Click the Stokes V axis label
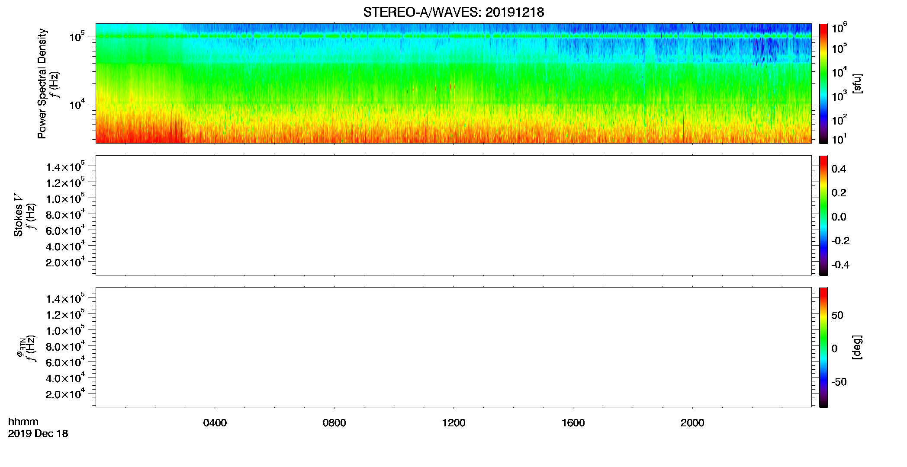 (x=18, y=215)
